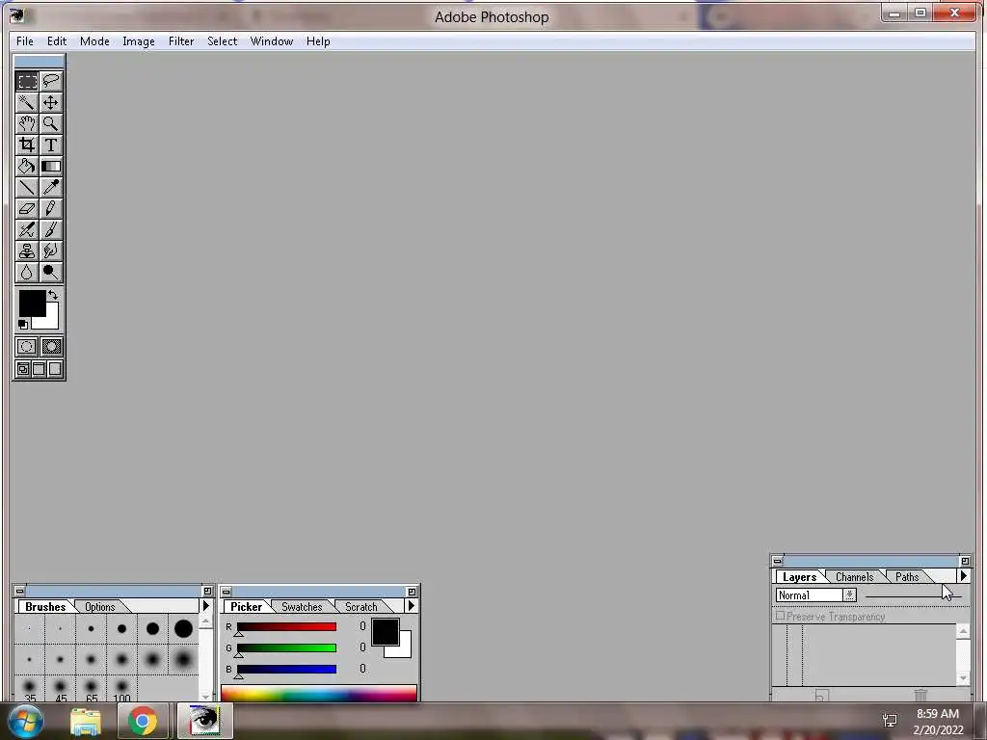The height and width of the screenshot is (740, 987).
Task: Select the Crop tool
Action: click(x=27, y=145)
